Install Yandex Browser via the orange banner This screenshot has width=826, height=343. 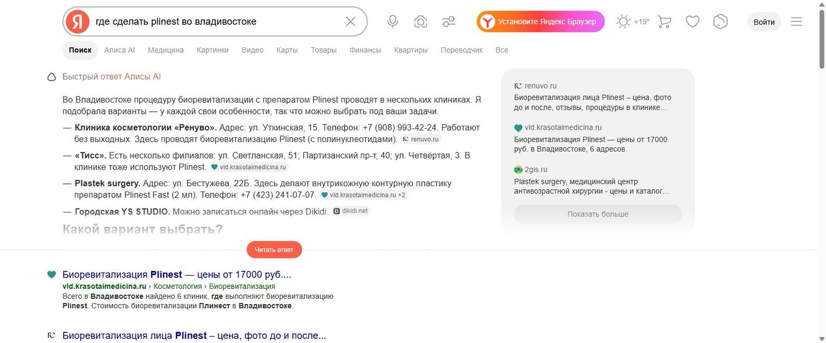point(540,22)
